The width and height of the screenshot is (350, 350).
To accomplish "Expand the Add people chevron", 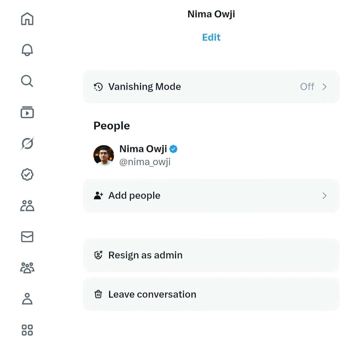I will tap(324, 196).
